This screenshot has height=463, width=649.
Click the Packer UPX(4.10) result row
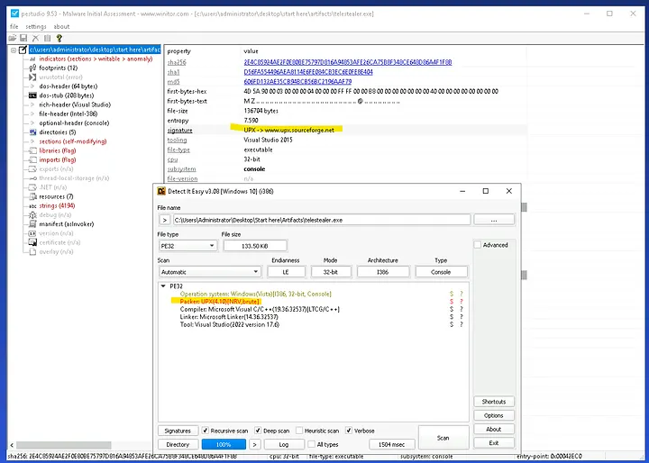pos(219,301)
